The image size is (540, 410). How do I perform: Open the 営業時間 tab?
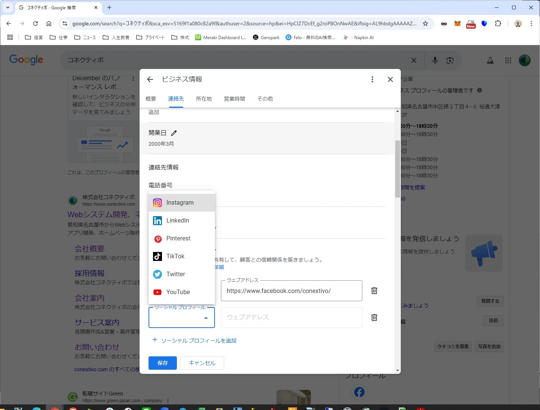point(234,99)
